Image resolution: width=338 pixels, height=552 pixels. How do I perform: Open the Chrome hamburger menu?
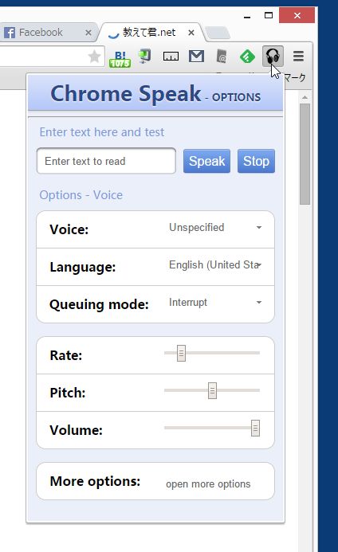click(x=298, y=57)
